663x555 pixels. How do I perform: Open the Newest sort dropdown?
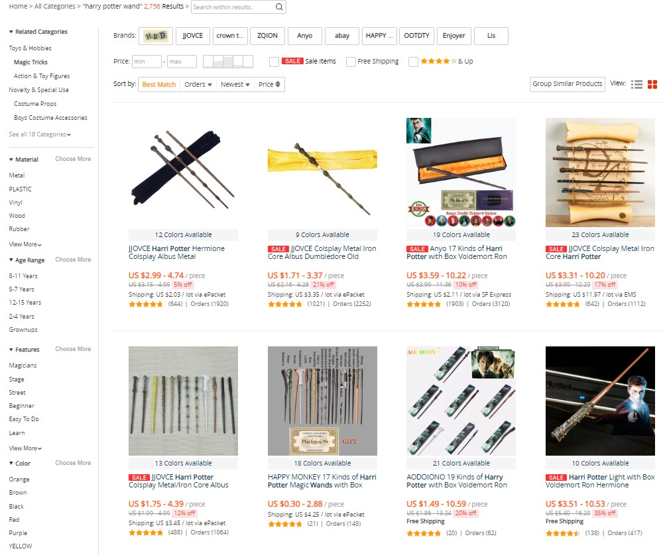235,85
